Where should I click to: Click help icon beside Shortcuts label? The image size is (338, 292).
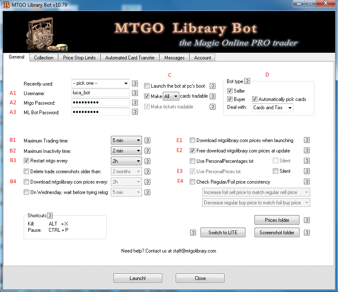tap(50, 216)
